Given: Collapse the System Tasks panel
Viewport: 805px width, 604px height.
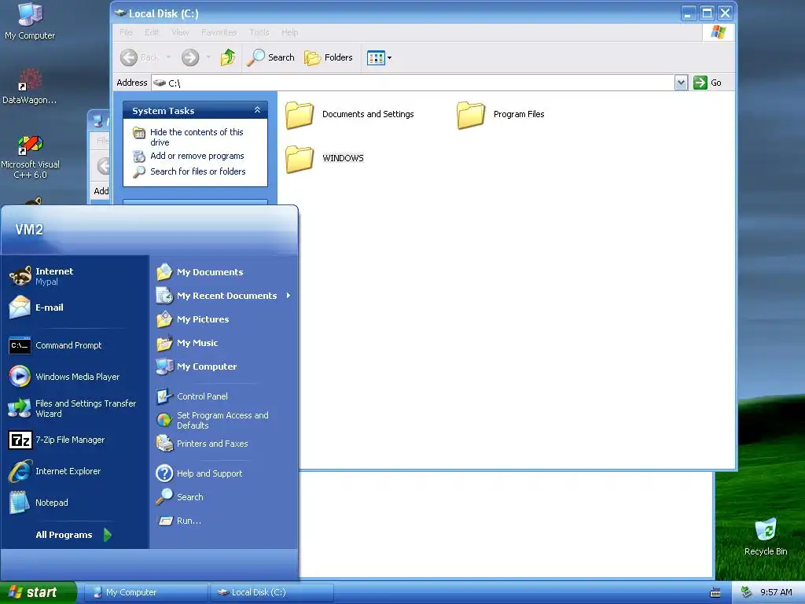Looking at the screenshot, I should [x=257, y=110].
